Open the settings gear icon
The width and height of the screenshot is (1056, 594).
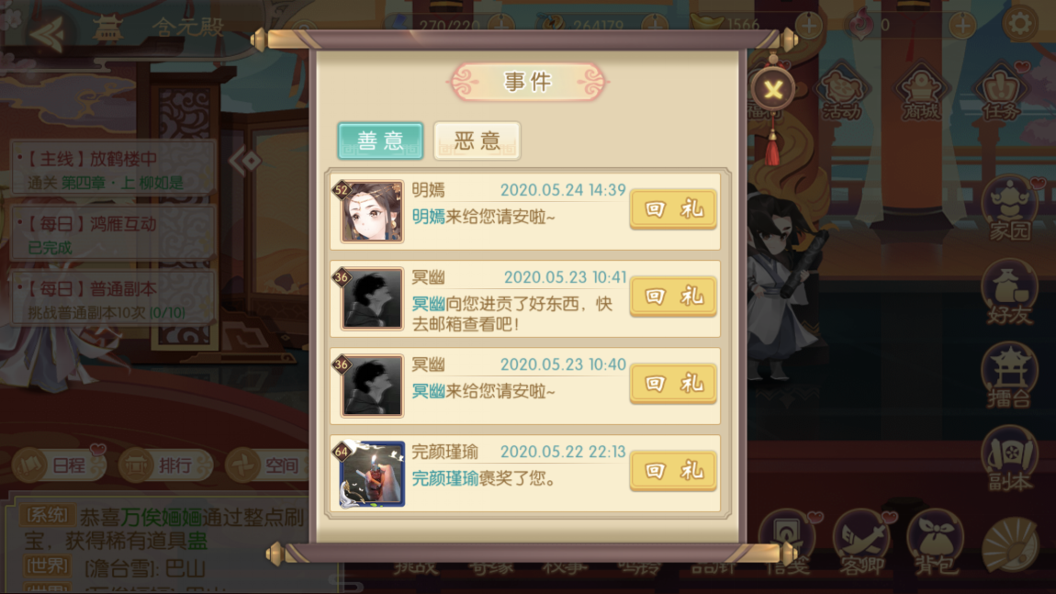pos(1019,24)
